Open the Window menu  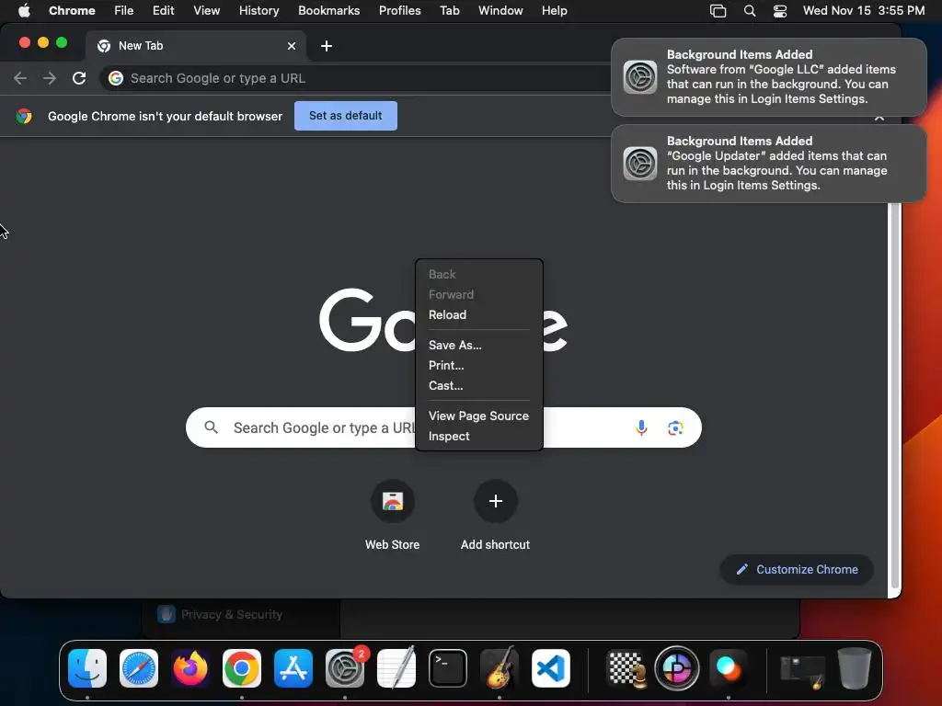tap(500, 11)
